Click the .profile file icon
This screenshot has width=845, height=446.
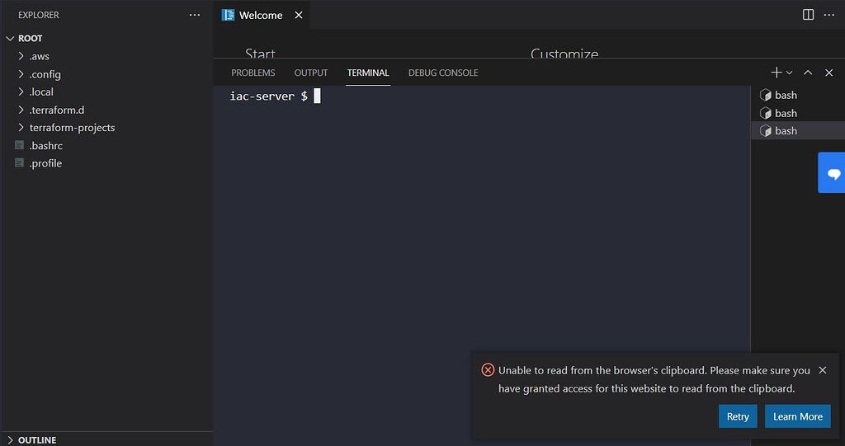[x=20, y=162]
